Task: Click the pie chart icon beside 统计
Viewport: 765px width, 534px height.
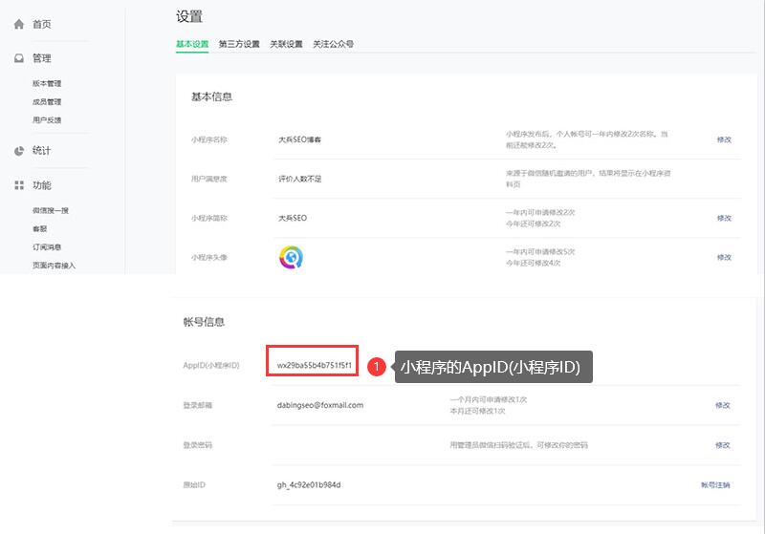Action: pos(19,151)
